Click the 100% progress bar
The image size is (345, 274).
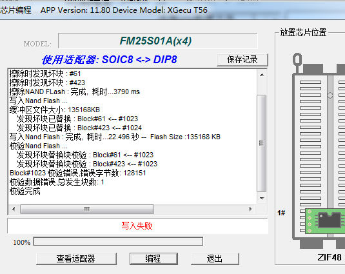pyautogui.click(x=118, y=242)
